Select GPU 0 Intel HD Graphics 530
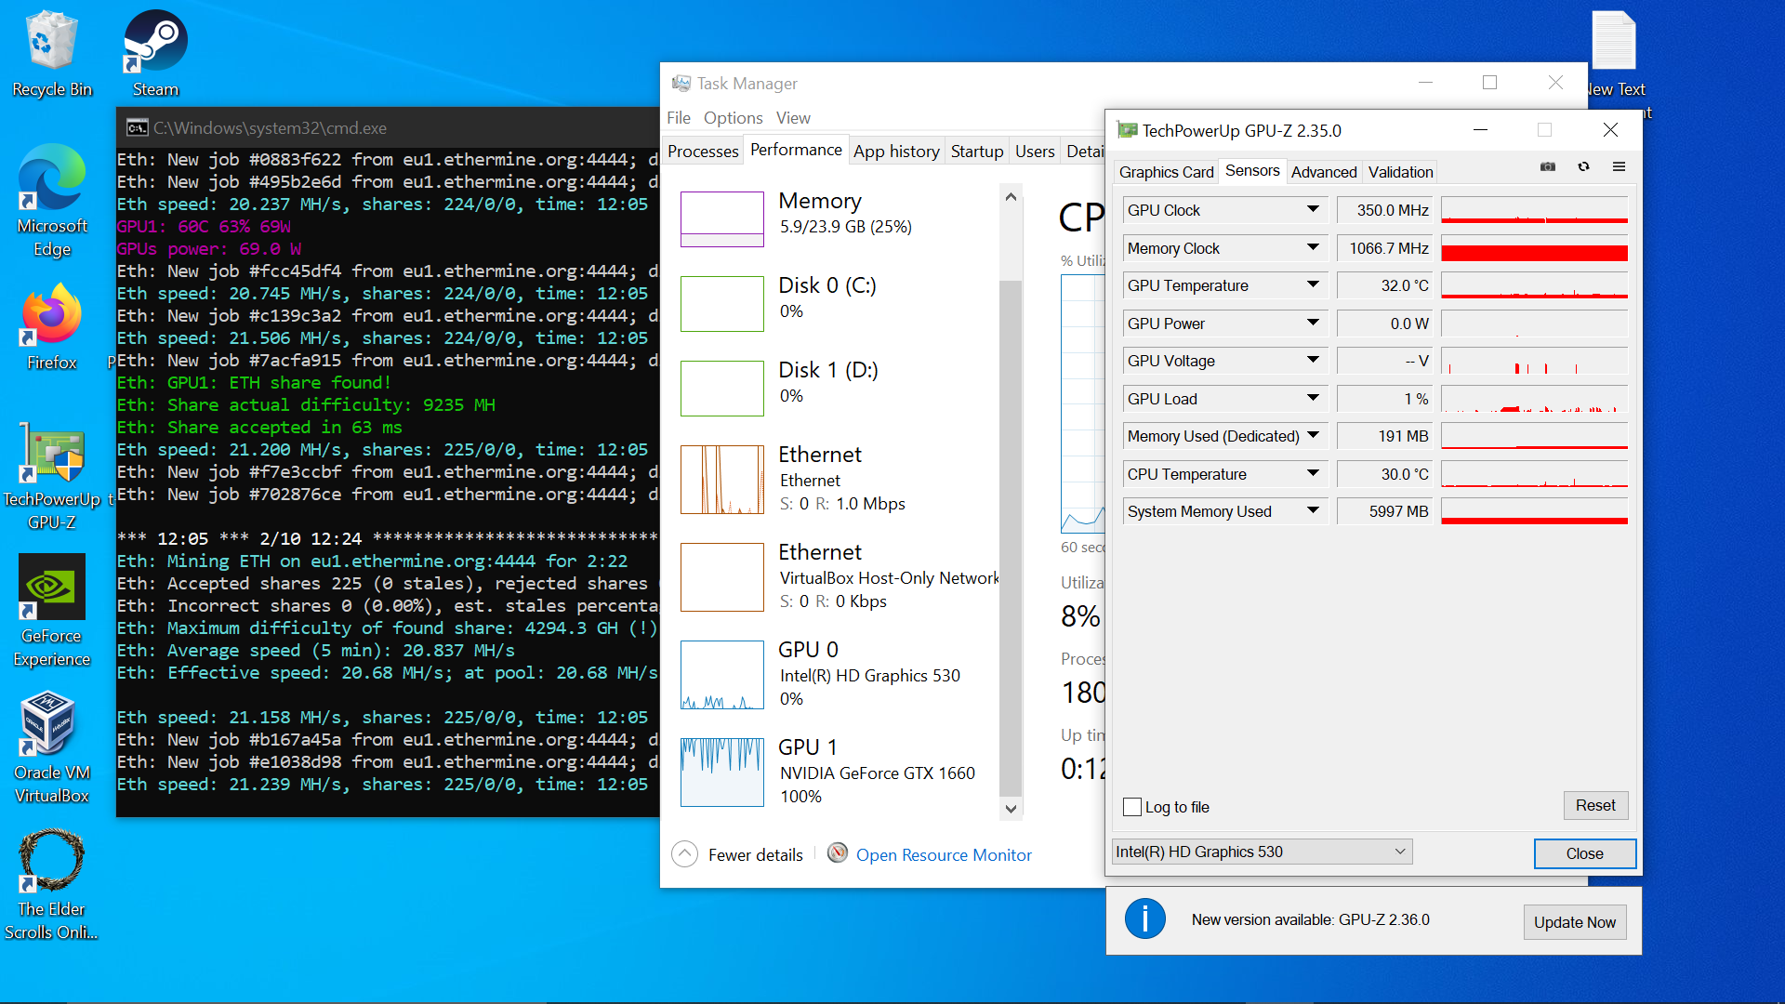1785x1004 pixels. tap(837, 674)
